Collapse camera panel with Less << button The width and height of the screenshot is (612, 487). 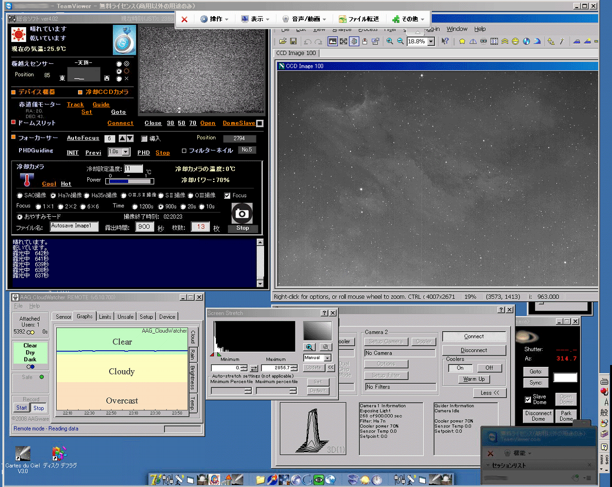pyautogui.click(x=490, y=393)
